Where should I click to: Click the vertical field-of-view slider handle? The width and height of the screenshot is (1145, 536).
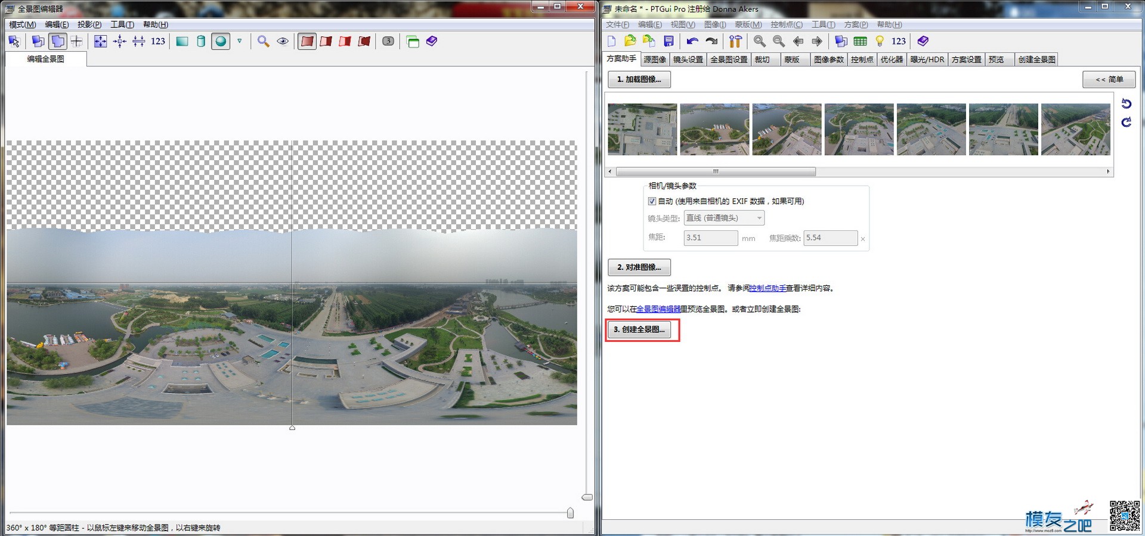pyautogui.click(x=587, y=497)
